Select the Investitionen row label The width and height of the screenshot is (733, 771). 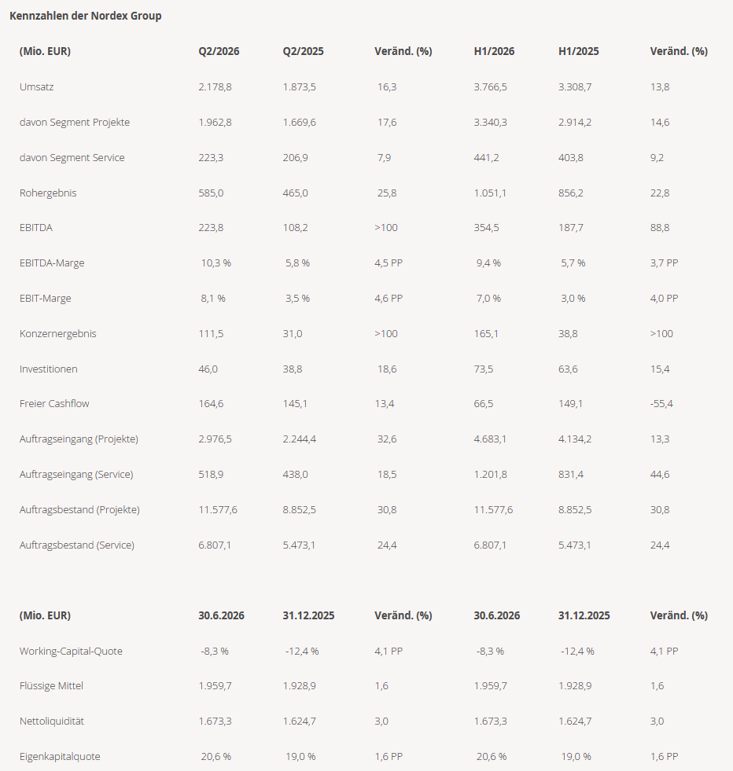pos(48,369)
